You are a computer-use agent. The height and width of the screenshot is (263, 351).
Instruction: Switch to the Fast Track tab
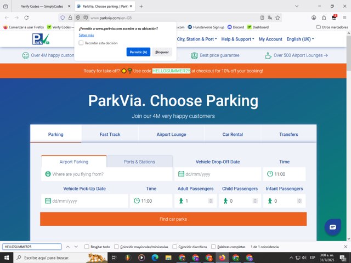click(x=110, y=134)
